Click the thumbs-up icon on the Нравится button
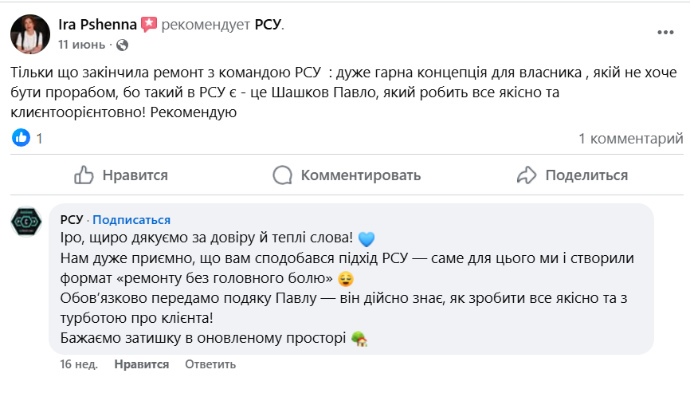The image size is (690, 401). click(84, 175)
